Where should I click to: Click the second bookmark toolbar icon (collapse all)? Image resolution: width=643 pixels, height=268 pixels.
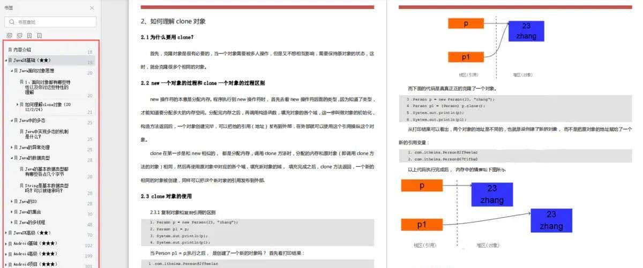19,36
